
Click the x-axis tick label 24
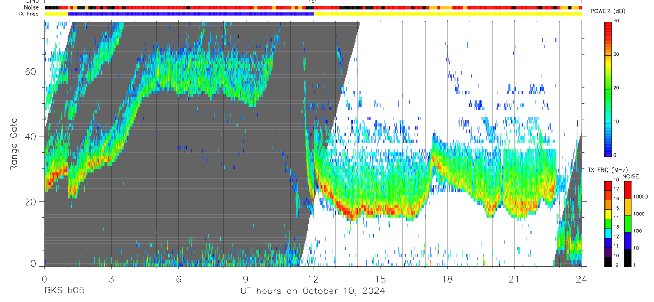point(582,279)
